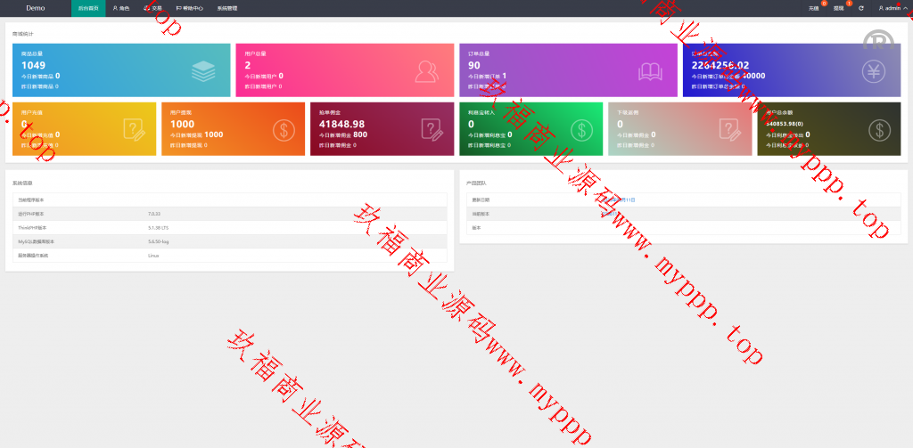Open the 角色 menu
Image resolution: width=913 pixels, height=448 pixels.
point(121,8)
